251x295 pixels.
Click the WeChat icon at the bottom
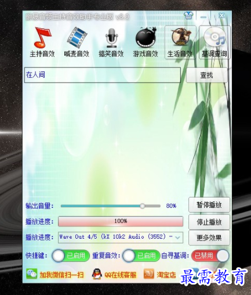[31, 274]
